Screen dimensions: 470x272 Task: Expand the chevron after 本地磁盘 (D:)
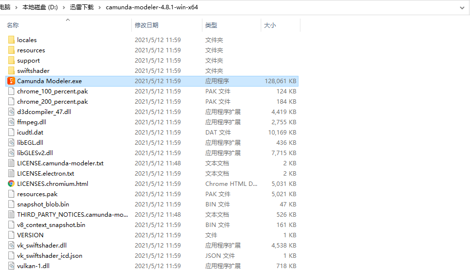click(64, 7)
